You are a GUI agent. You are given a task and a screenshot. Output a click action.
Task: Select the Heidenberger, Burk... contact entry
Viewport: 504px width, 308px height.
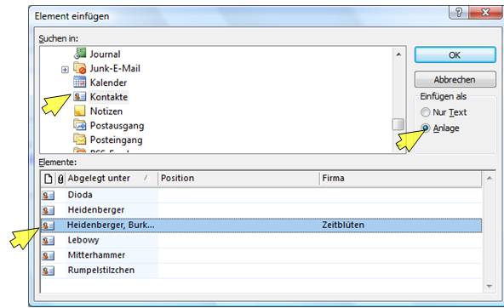(261, 225)
